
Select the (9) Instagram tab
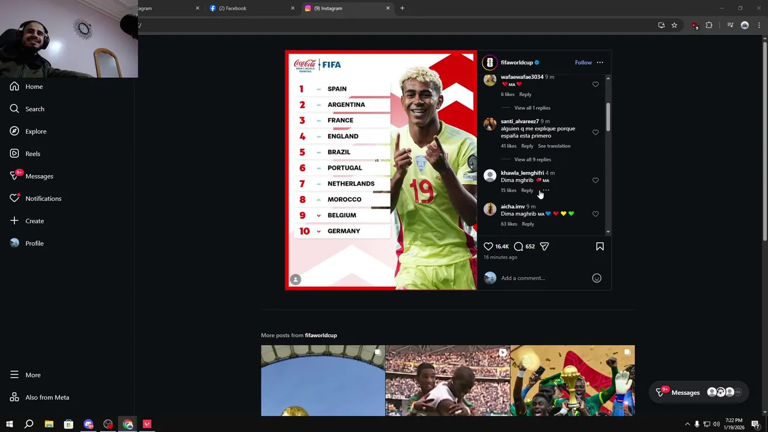pos(347,8)
